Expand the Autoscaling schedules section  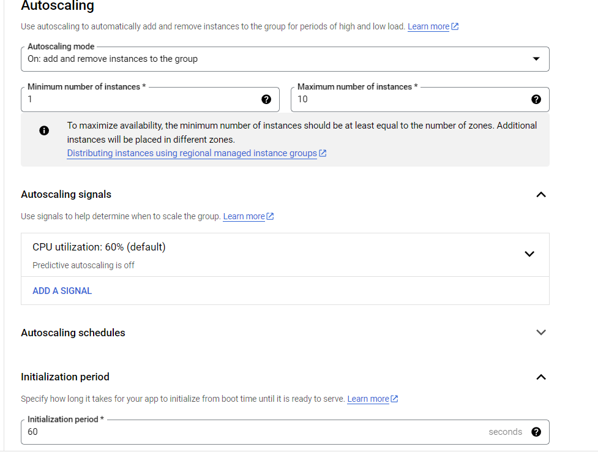(541, 333)
